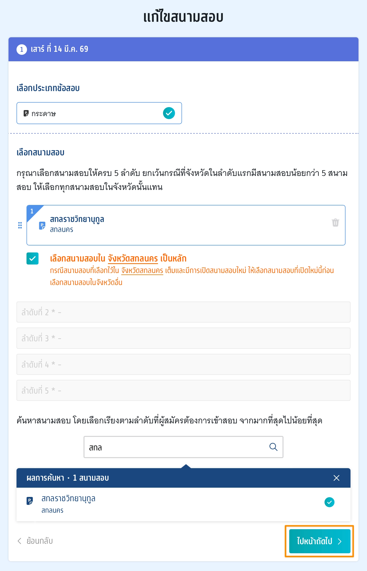This screenshot has height=571, width=367.
Task: Click the venue search input field
Action: coord(183,447)
